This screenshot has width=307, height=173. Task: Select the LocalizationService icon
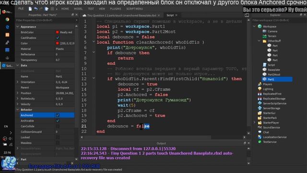point(260,137)
